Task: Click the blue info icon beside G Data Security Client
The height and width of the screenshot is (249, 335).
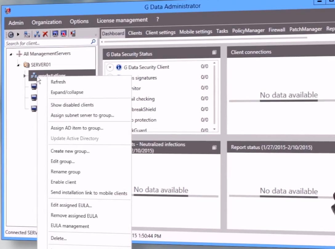Action: [x=119, y=67]
